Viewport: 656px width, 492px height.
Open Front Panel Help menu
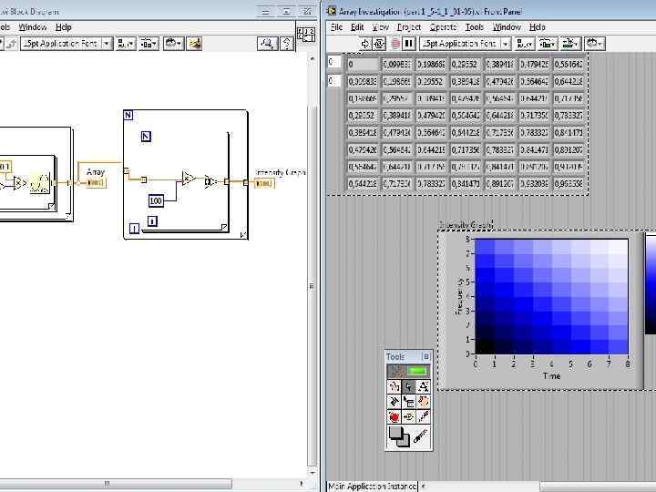coord(538,27)
